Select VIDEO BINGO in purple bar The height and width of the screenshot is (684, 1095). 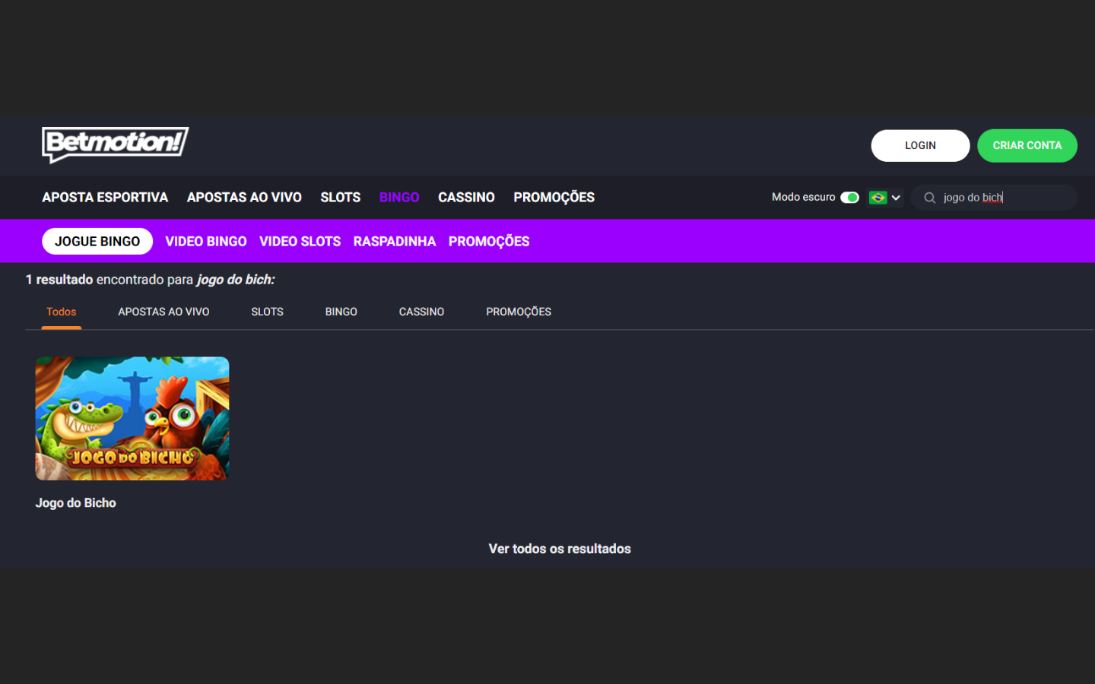click(206, 241)
